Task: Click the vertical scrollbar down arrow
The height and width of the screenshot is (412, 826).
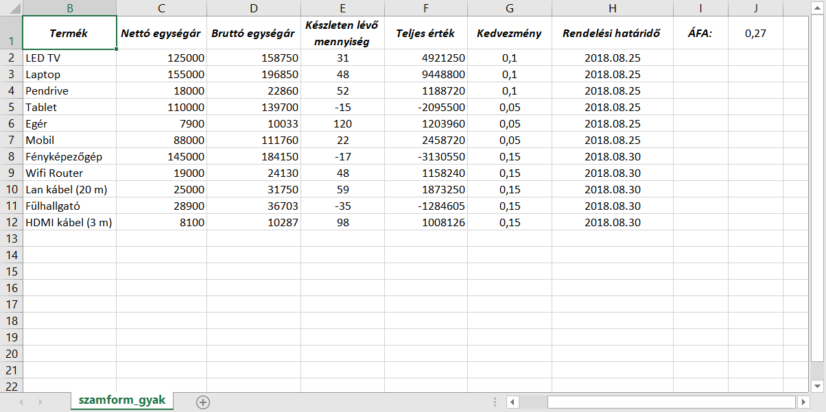Action: pos(818,385)
